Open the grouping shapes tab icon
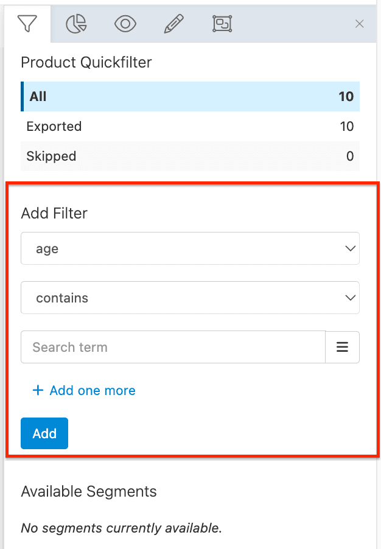Image resolution: width=381 pixels, height=549 pixels. pos(222,24)
